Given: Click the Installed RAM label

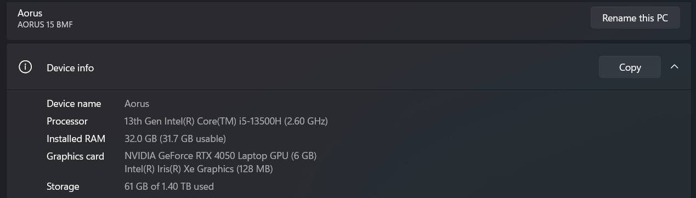Looking at the screenshot, I should point(76,139).
